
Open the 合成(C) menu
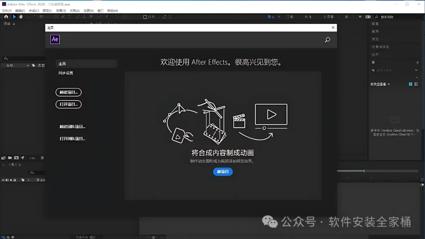34,11
